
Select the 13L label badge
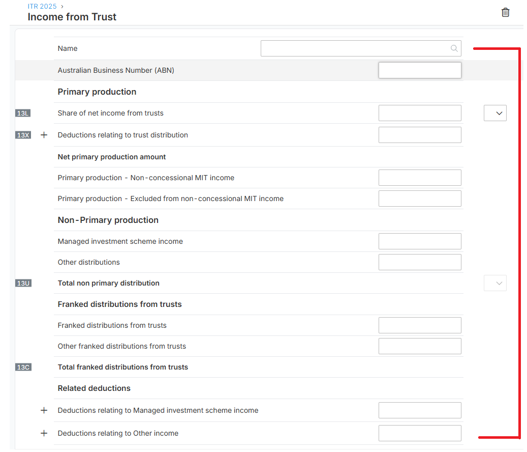[23, 113]
